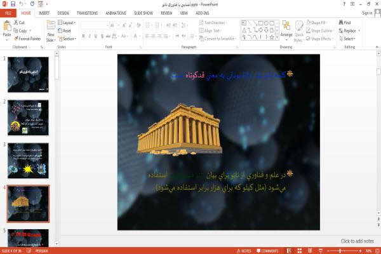Click the Paste clipboard icon
381x254 pixels.
(x=7, y=26)
